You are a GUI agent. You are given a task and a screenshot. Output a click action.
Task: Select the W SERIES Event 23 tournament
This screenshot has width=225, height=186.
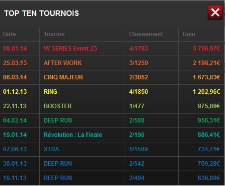70,49
